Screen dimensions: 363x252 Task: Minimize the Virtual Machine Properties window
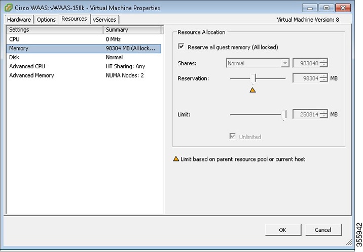pos(310,8)
